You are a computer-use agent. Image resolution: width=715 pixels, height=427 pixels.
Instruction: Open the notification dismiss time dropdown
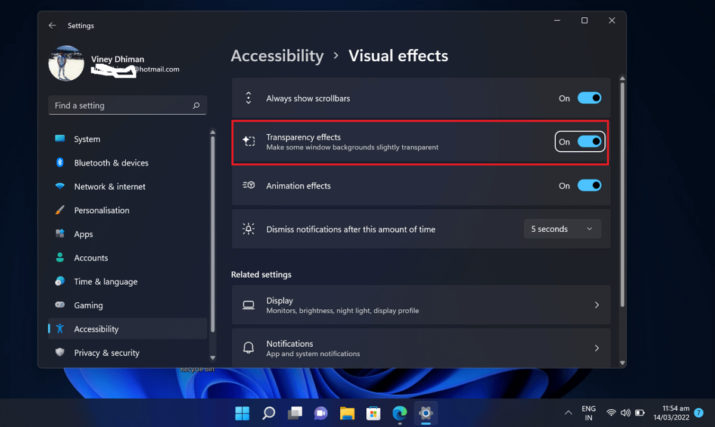[x=562, y=228]
